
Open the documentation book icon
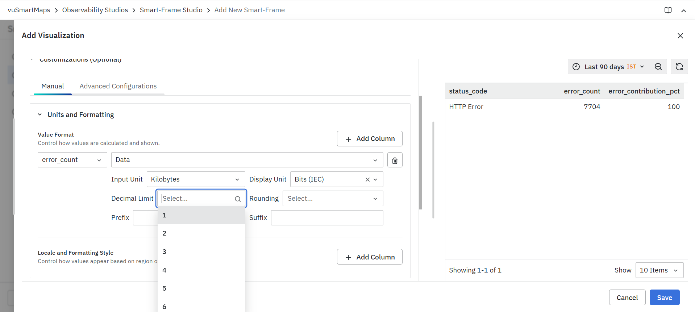coord(668,10)
